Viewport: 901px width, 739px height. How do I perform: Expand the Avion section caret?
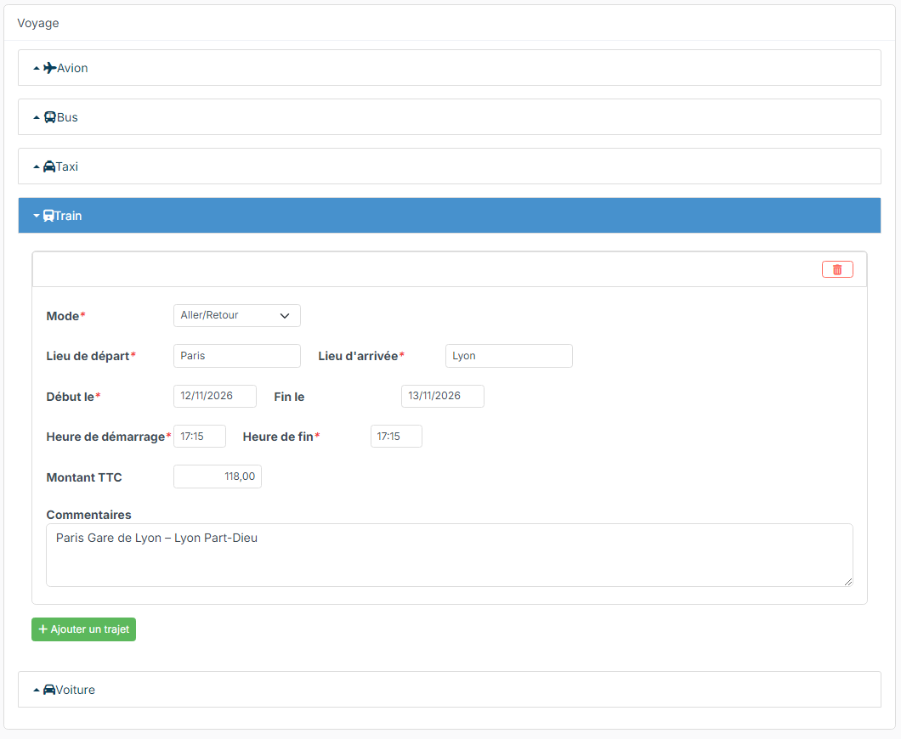point(37,68)
